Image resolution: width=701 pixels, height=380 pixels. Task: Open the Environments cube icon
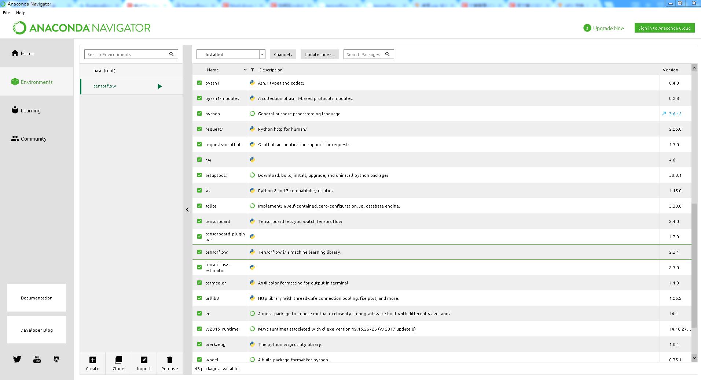[x=15, y=82]
